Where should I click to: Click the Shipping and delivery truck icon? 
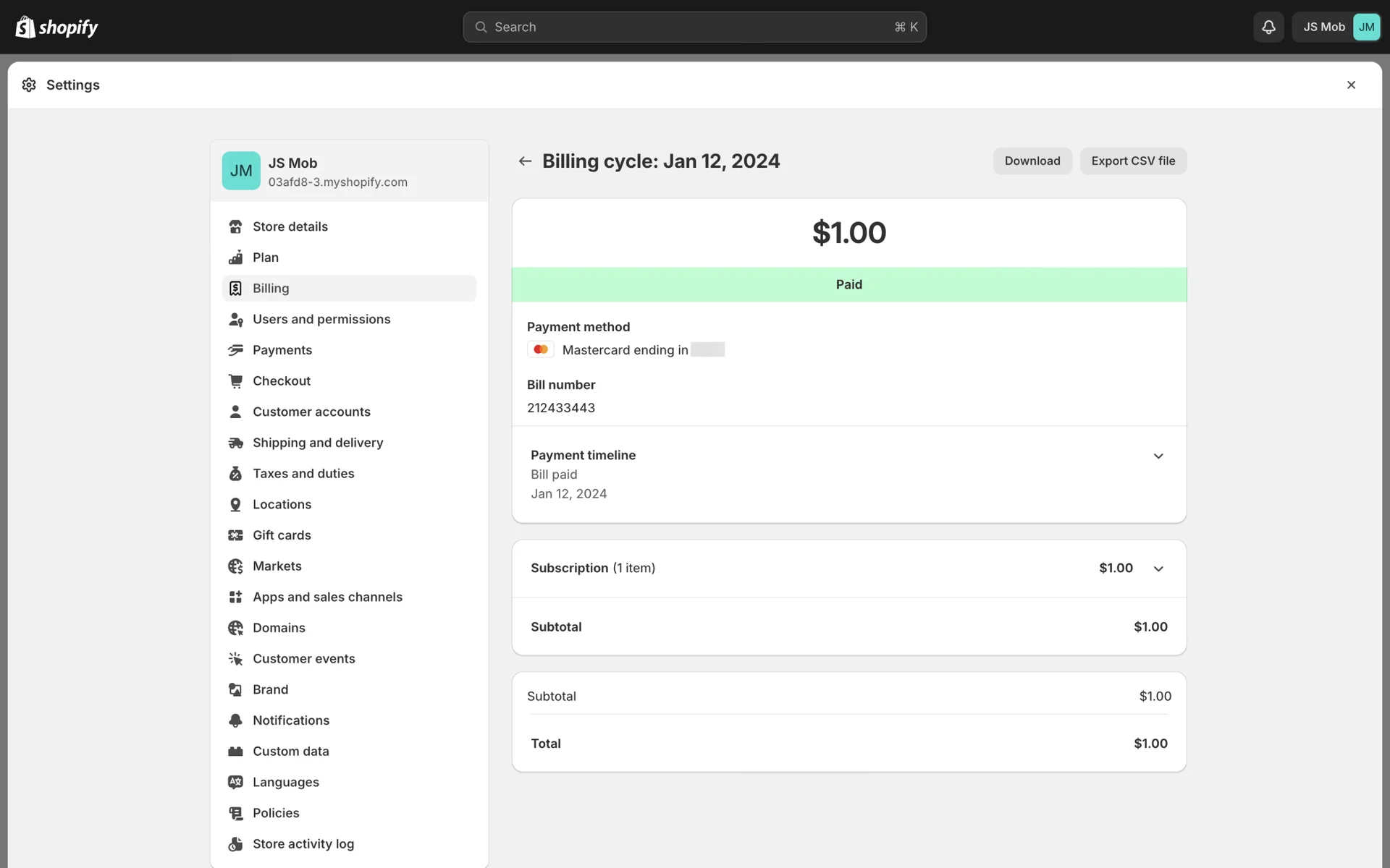click(x=235, y=443)
